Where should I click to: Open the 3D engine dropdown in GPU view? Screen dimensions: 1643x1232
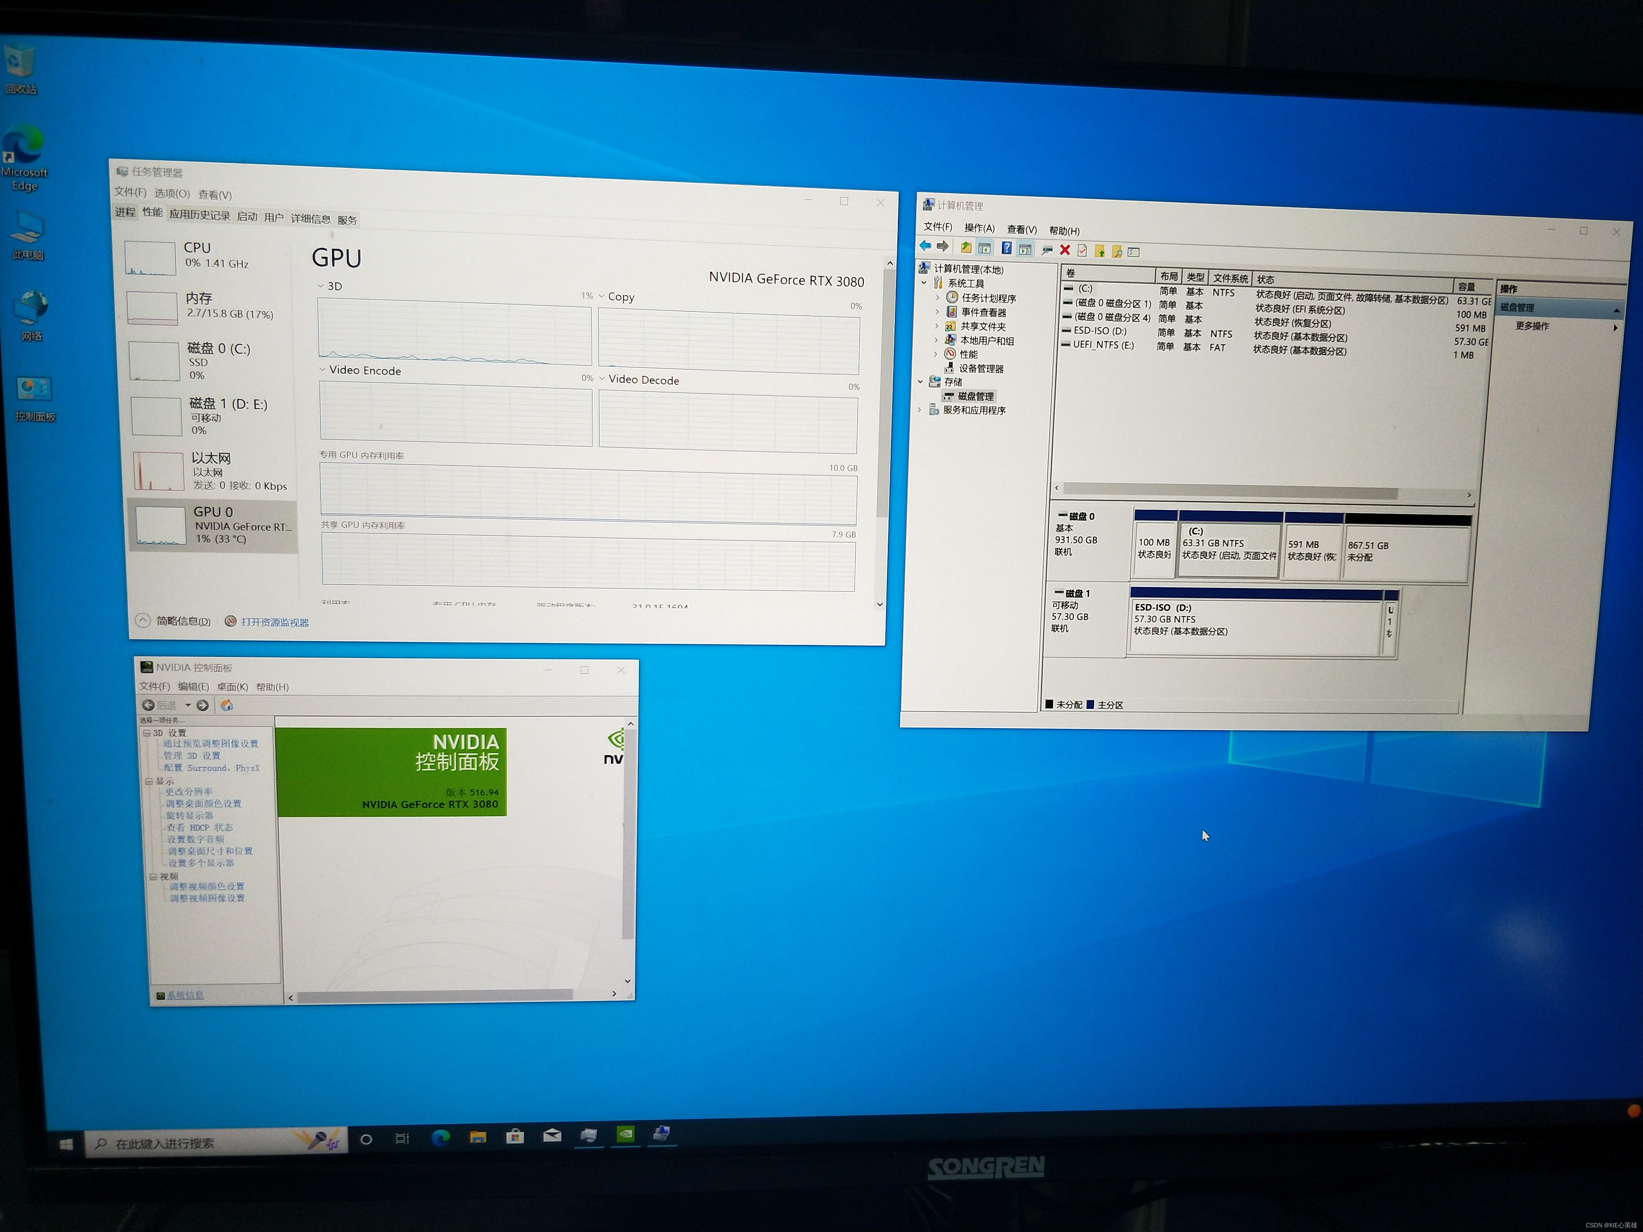(321, 286)
